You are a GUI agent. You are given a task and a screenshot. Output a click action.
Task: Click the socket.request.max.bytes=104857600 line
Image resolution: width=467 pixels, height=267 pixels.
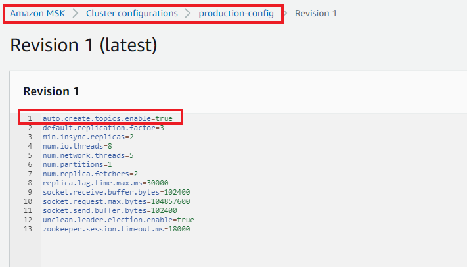pos(116,201)
